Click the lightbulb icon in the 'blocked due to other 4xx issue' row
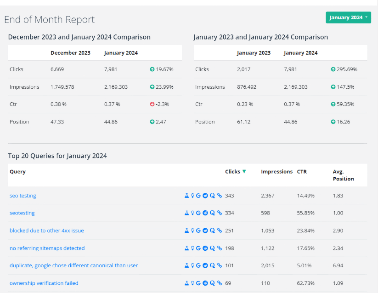378x293 pixels. tap(192, 231)
